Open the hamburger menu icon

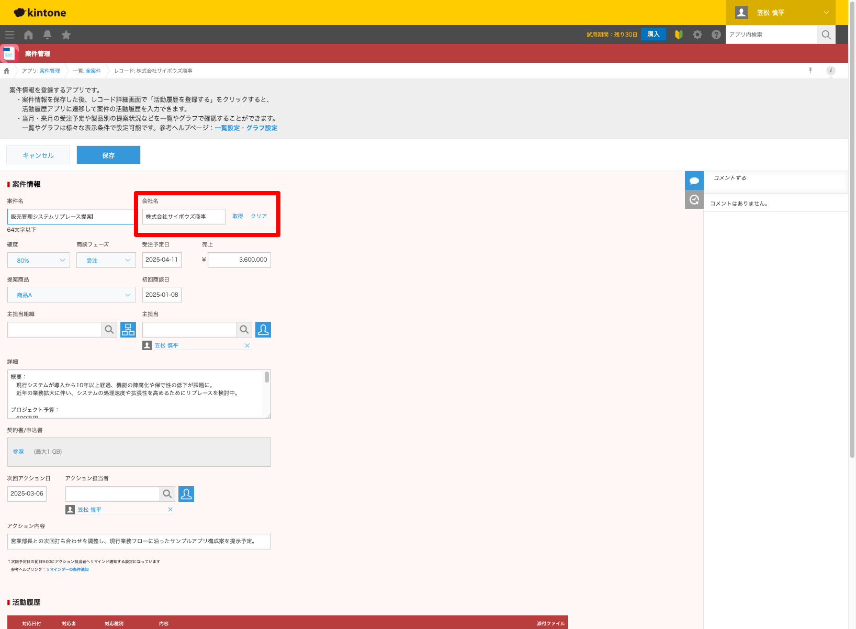coord(9,35)
